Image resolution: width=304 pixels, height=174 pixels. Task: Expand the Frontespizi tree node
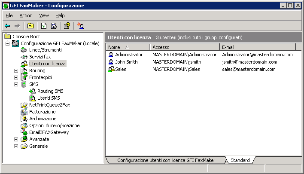(16, 78)
